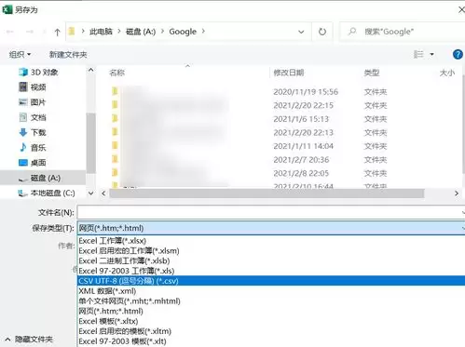The width and height of the screenshot is (465, 347).
Task: Collapse folders with 隐藏文件夹
Action: click(29, 340)
